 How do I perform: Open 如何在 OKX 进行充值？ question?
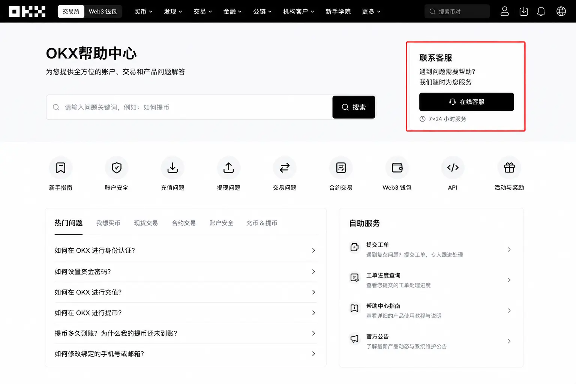pyautogui.click(x=186, y=292)
